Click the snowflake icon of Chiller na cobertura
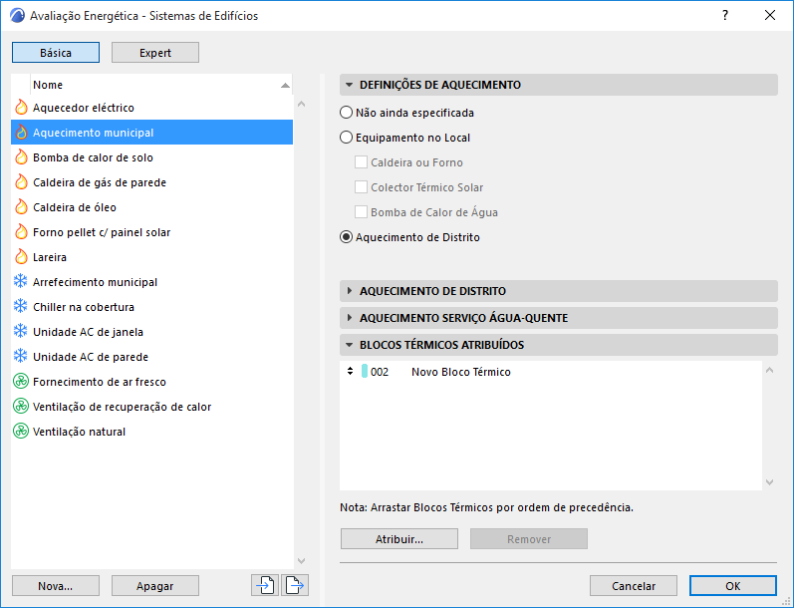This screenshot has height=608, width=794. [x=20, y=306]
